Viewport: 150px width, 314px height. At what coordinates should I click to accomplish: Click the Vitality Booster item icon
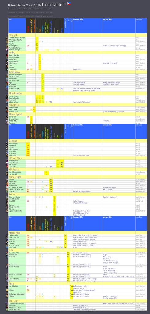pos(7,161)
